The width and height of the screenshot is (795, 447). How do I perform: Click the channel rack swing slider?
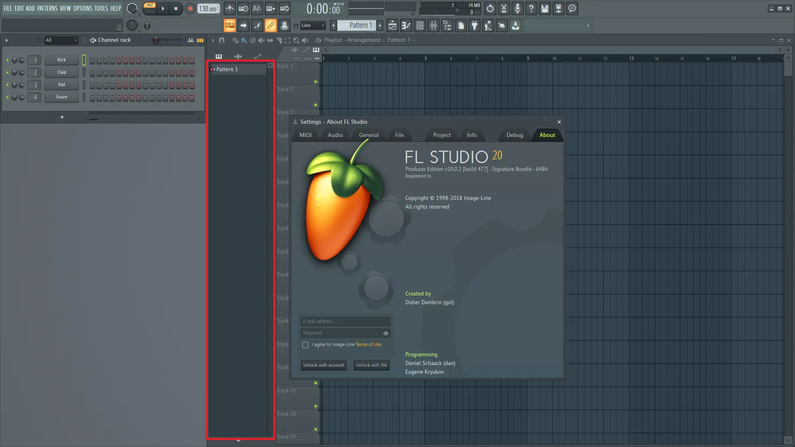pyautogui.click(x=167, y=40)
